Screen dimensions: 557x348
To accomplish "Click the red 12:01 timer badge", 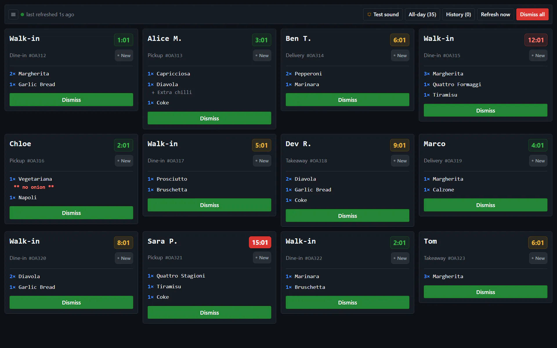I will click(536, 40).
